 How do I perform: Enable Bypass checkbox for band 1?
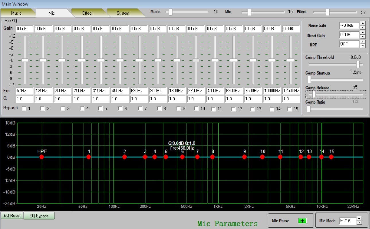[x=24, y=109]
